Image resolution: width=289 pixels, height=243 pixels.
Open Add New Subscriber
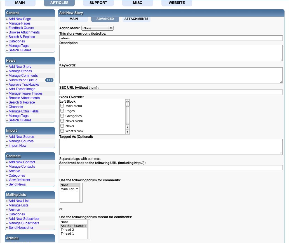[24, 218]
